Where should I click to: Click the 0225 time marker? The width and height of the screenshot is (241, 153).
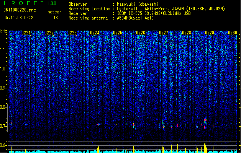(118, 33)
